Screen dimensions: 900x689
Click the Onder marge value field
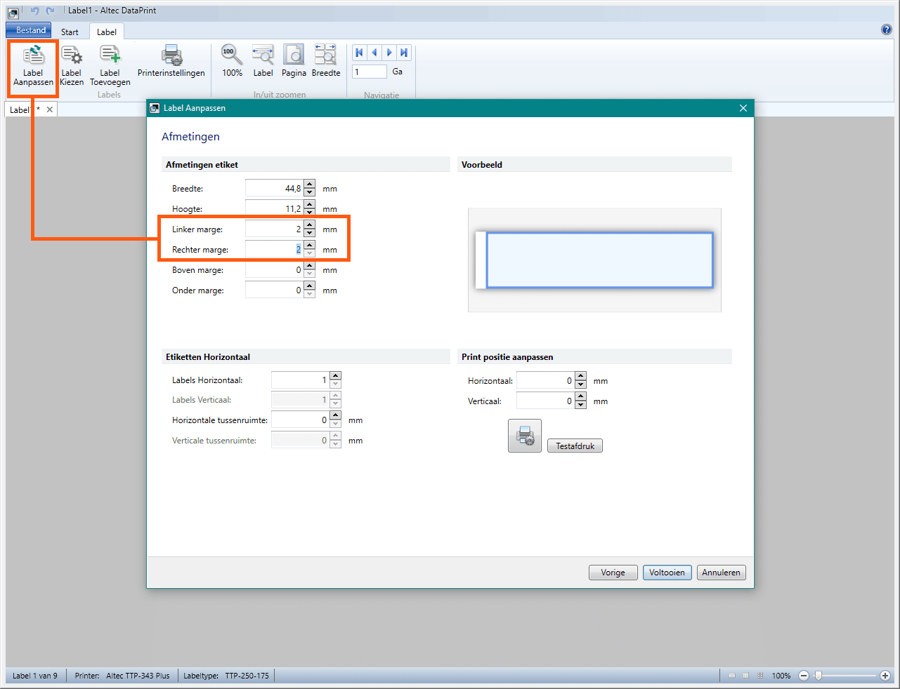pos(274,290)
